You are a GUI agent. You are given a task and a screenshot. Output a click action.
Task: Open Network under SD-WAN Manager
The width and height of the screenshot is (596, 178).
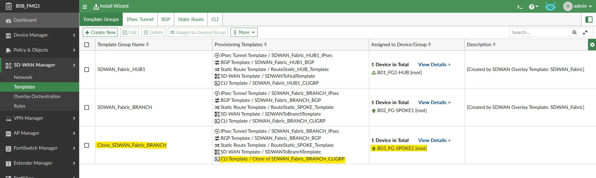click(40, 77)
